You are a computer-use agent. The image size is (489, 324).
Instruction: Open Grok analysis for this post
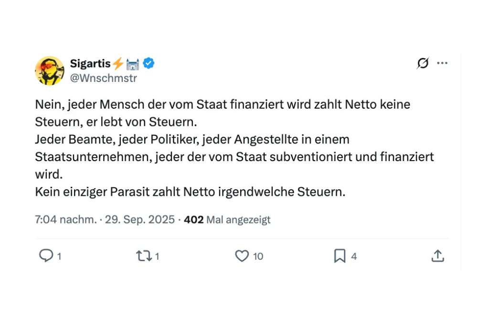423,63
